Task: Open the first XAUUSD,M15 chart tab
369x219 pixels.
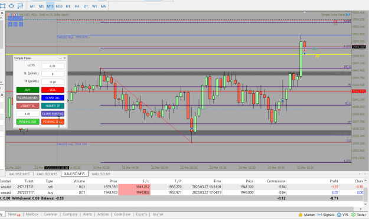Action: 19,174
